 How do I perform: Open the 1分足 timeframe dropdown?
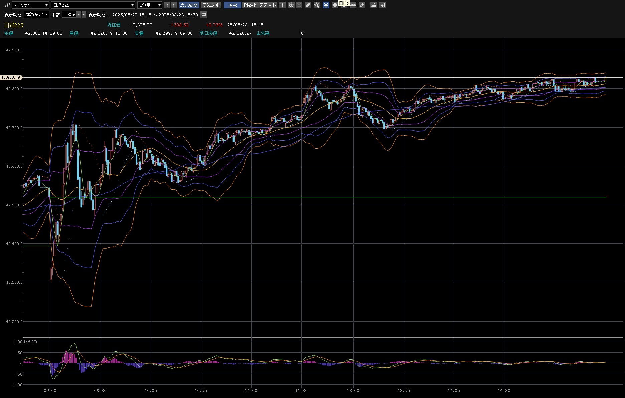[x=150, y=5]
